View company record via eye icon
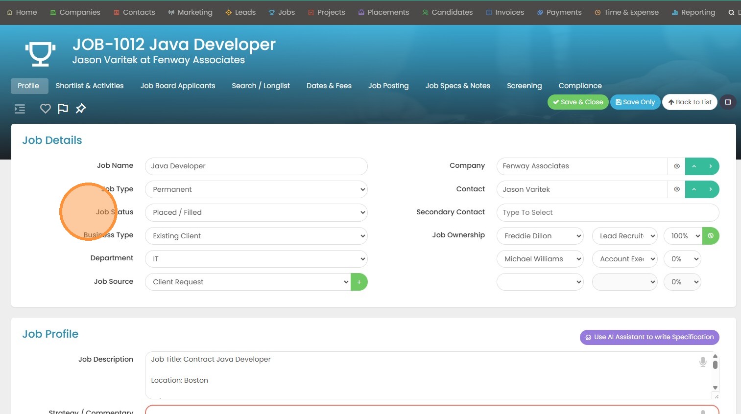 676,166
